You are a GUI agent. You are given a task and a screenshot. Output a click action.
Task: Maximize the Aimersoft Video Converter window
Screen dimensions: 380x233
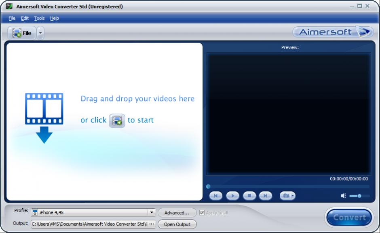coord(360,6)
